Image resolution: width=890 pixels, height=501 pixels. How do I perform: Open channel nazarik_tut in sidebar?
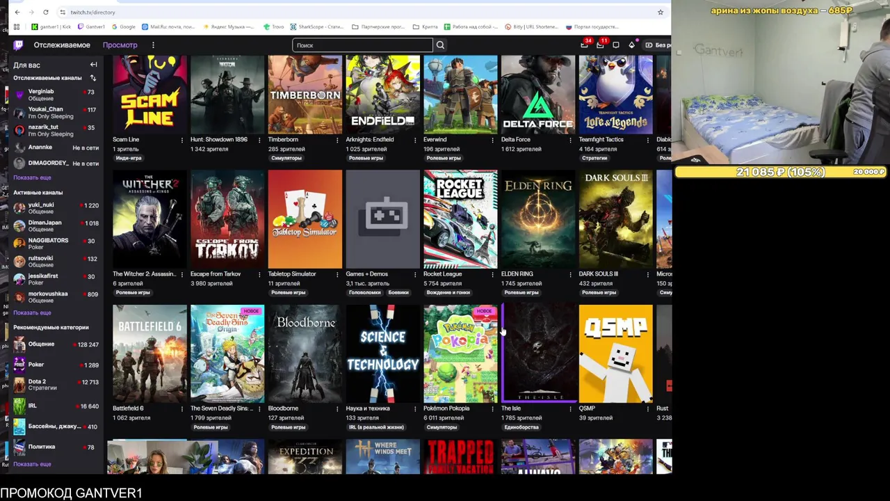(x=54, y=131)
